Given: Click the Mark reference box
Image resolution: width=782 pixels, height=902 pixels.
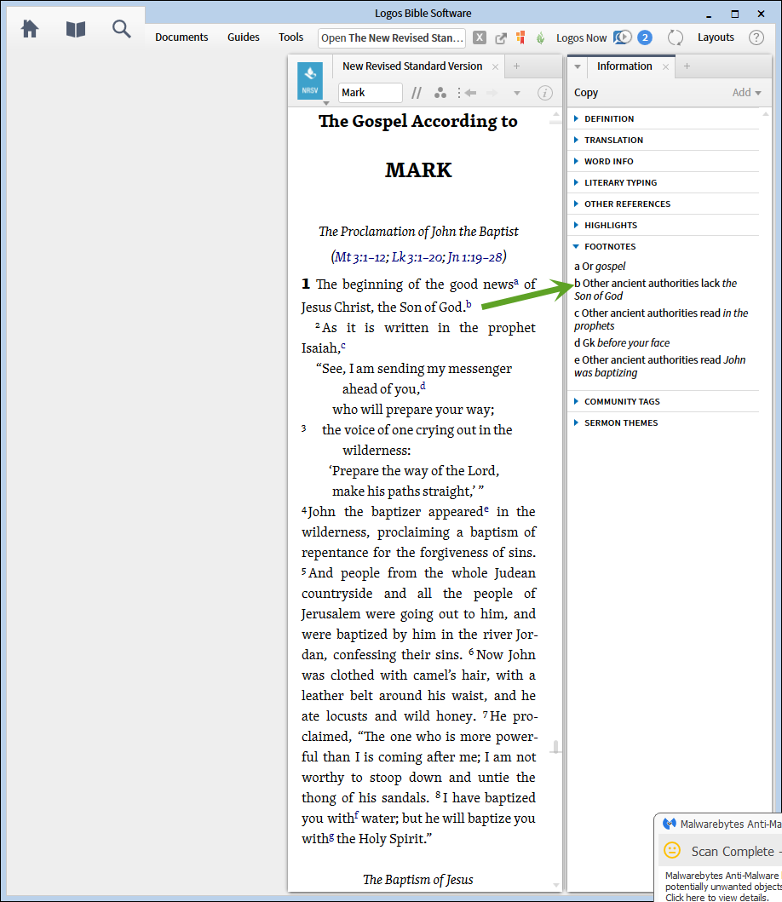Looking at the screenshot, I should pyautogui.click(x=370, y=93).
